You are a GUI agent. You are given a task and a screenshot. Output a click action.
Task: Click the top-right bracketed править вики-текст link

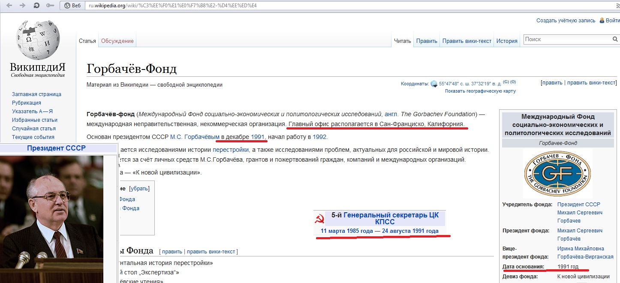tap(591, 83)
